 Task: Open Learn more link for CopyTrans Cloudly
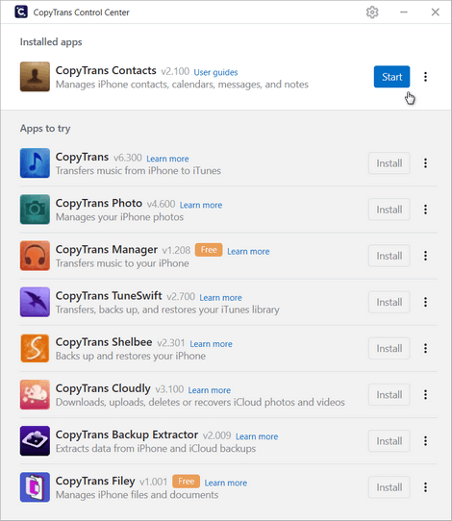click(210, 390)
